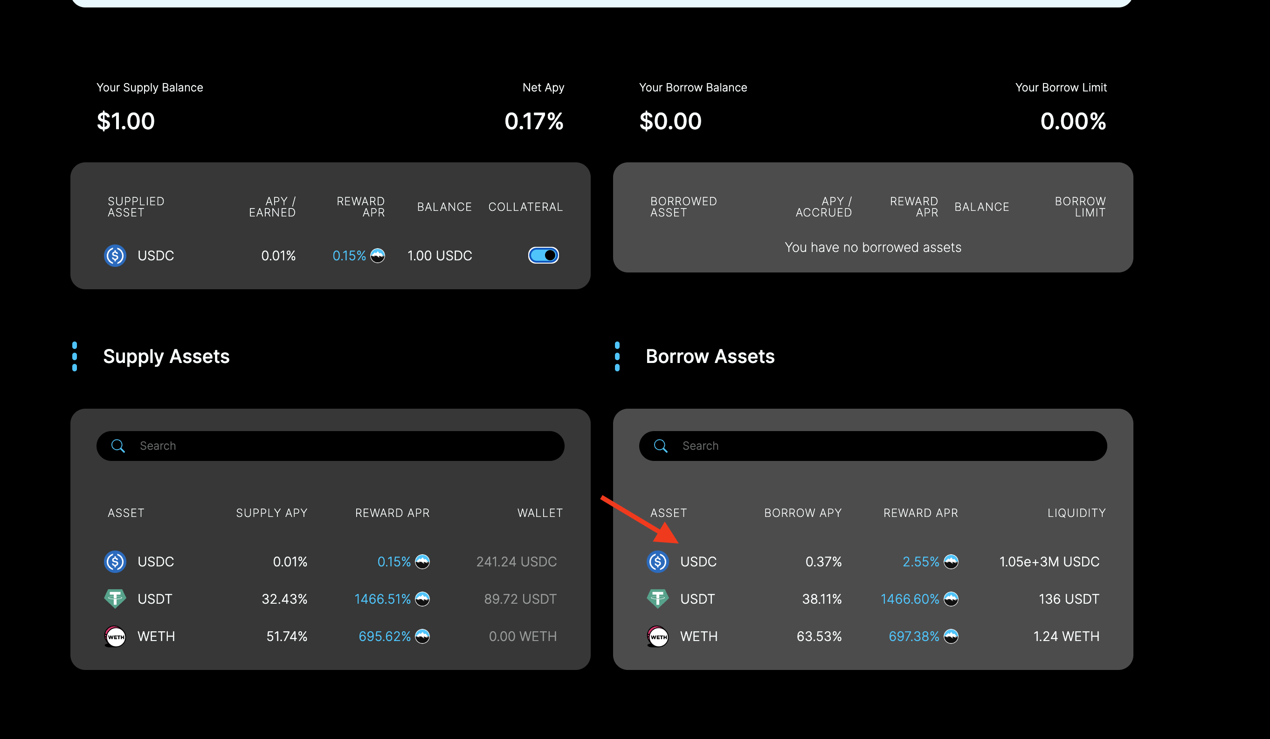Open WETH borrow row with 63.53% APY
This screenshot has height=739, width=1270.
point(819,636)
